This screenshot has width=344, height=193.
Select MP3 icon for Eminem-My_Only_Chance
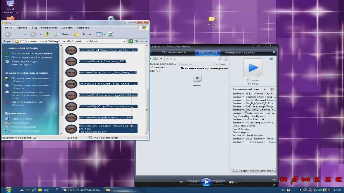71,106
